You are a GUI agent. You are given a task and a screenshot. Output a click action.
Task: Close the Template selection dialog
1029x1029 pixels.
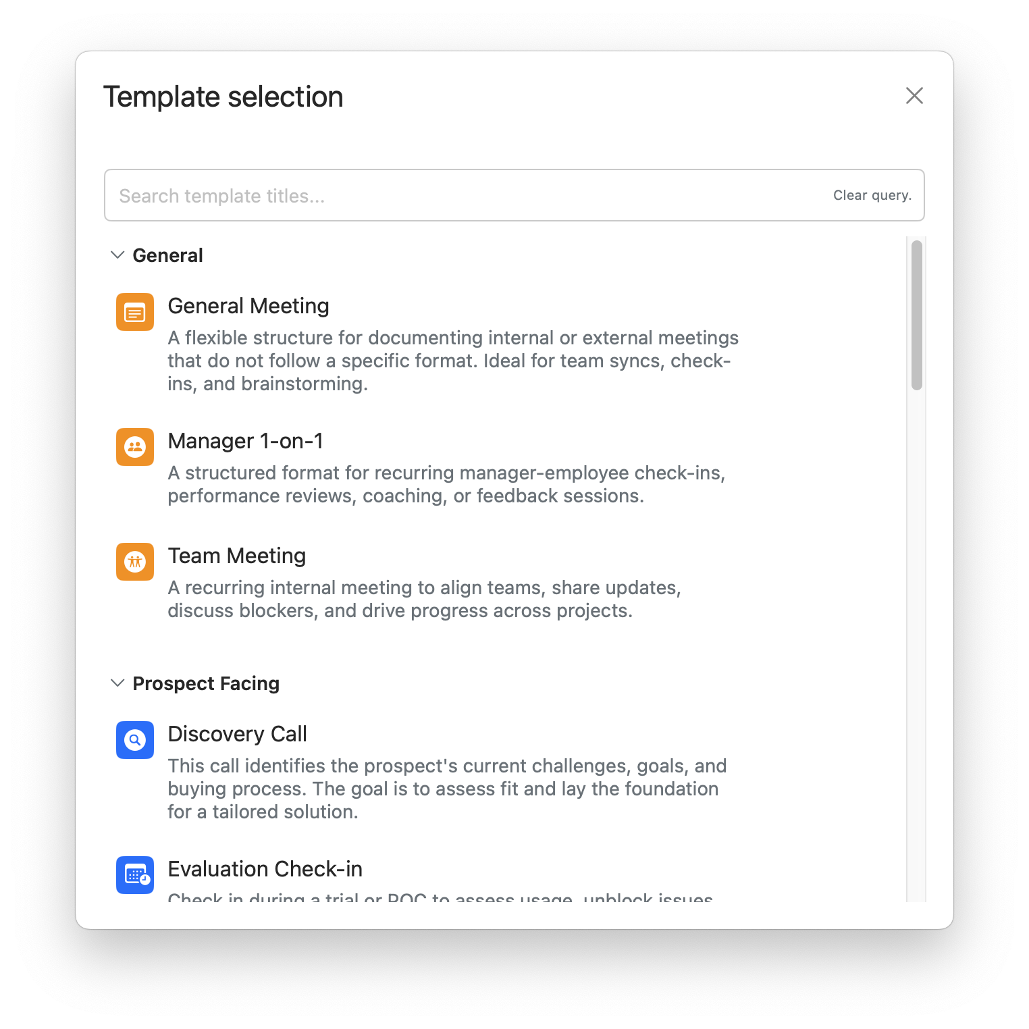click(914, 96)
